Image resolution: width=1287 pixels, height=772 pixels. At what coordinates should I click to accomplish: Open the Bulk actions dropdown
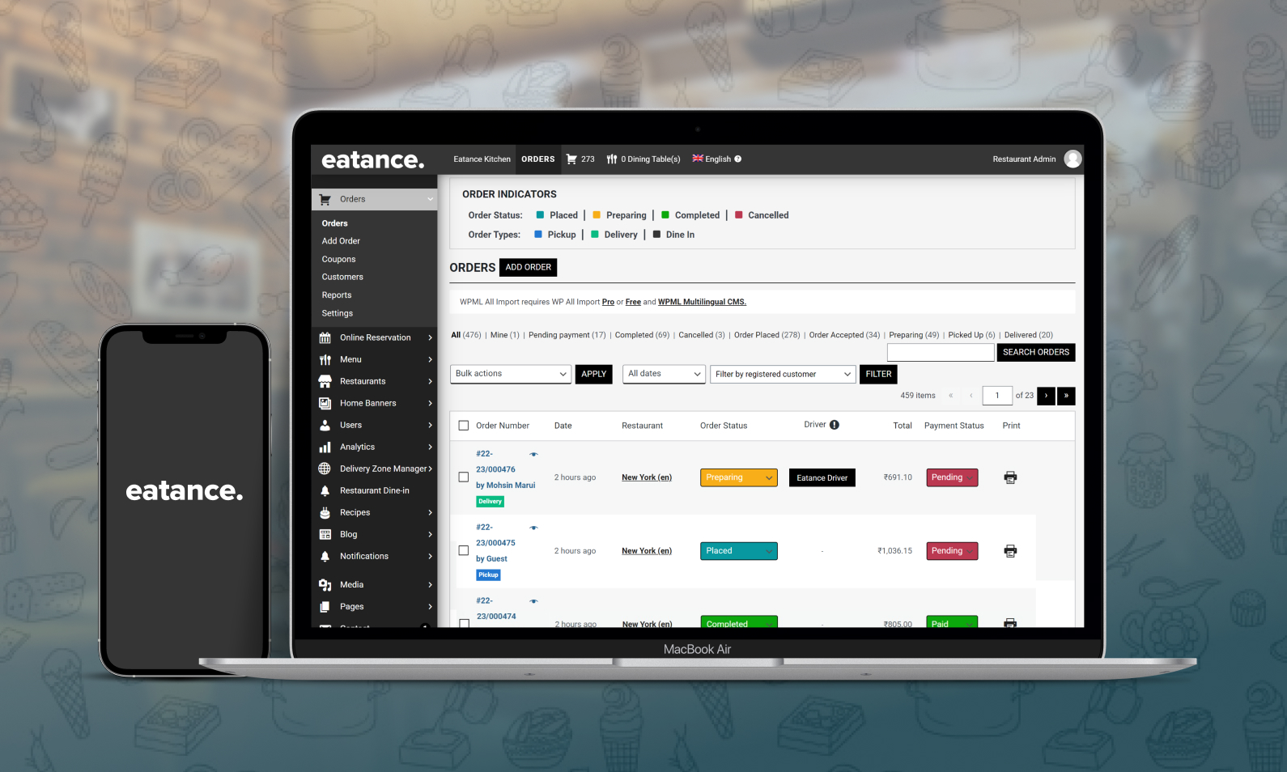click(x=511, y=374)
